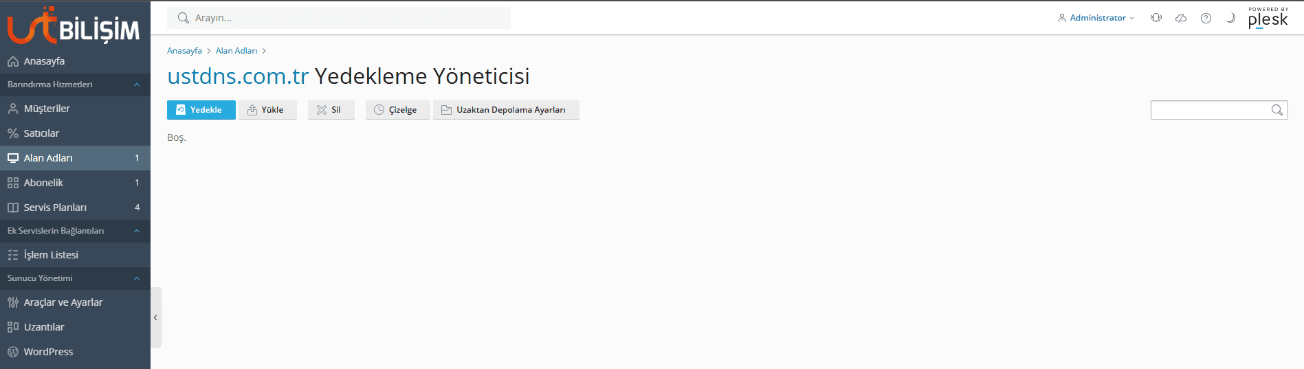Toggle dark mode with the moon icon
This screenshot has width=1304, height=369.
tap(1230, 18)
